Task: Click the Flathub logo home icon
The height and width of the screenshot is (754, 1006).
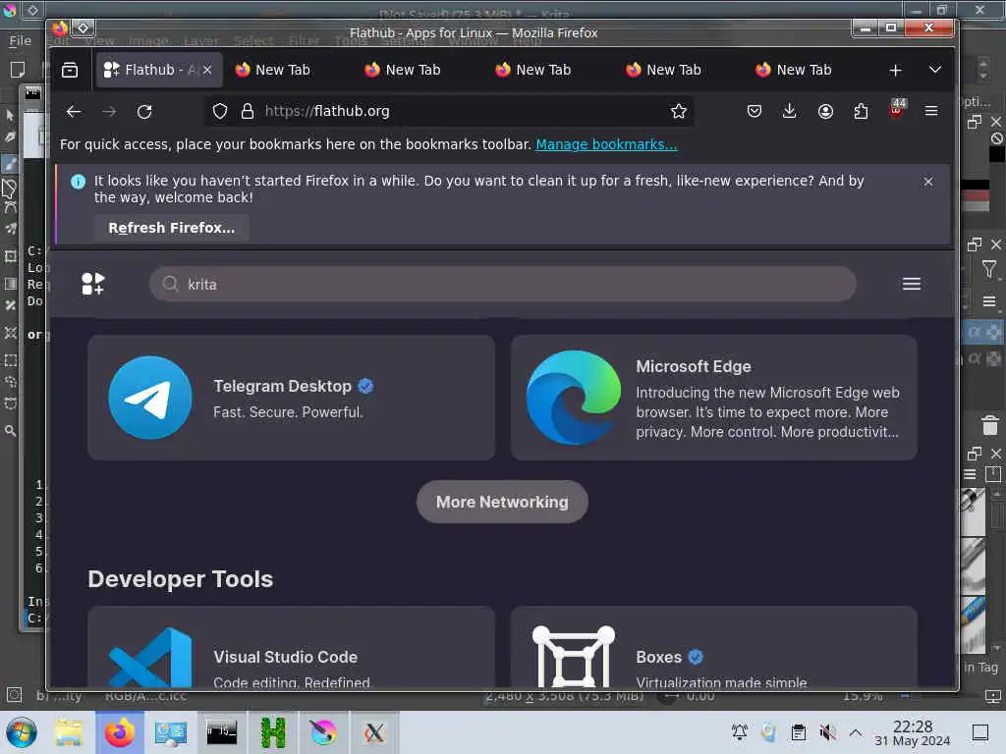Action: click(93, 284)
